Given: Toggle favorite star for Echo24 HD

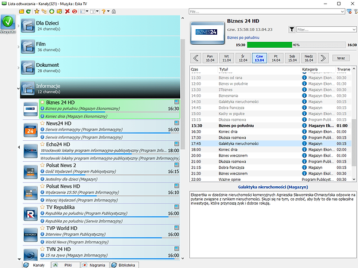Looking at the screenshot, I should (42, 144).
